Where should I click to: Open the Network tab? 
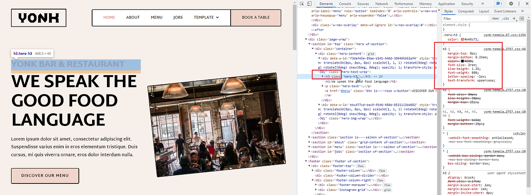click(x=382, y=4)
